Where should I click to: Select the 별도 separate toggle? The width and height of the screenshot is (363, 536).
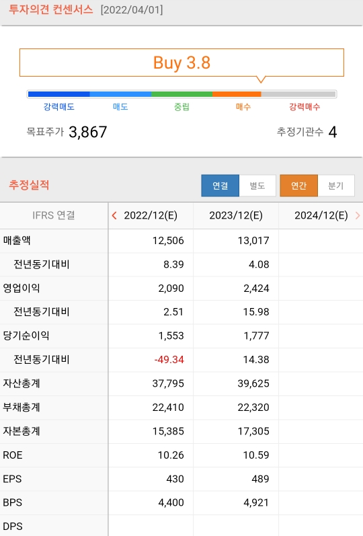point(257,186)
